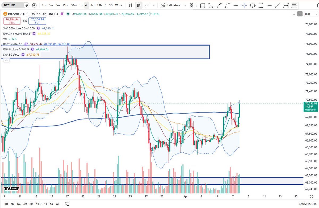Image resolution: width=319 pixels, height=208 pixels.
Task: Switch to the 1h interval
Action: tap(81, 5)
